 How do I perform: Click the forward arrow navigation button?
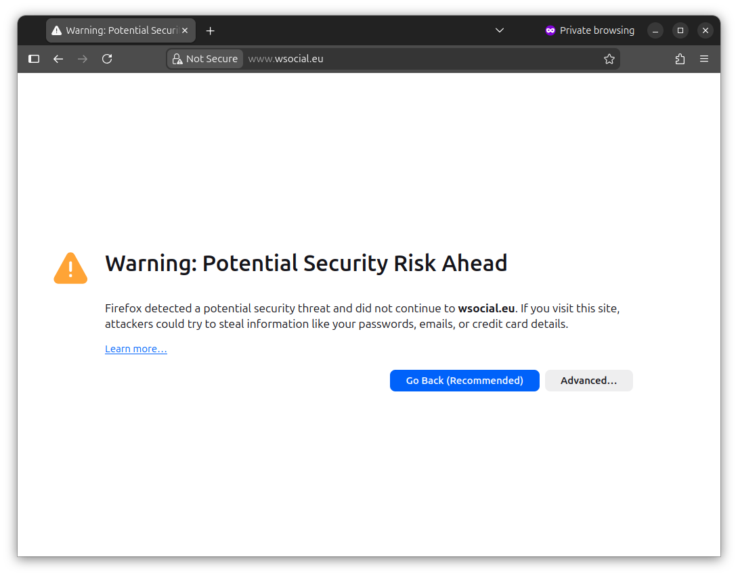pos(83,59)
